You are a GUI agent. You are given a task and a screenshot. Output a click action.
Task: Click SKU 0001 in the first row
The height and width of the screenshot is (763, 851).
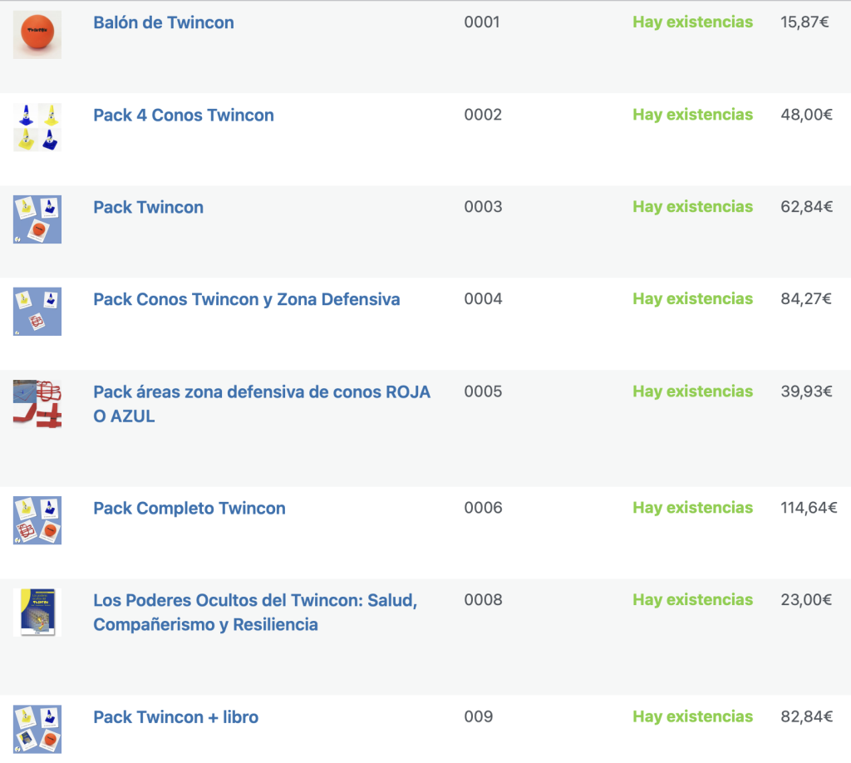pos(482,22)
